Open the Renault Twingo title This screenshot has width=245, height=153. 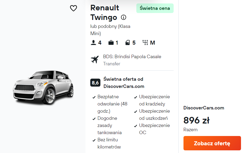click(x=105, y=12)
